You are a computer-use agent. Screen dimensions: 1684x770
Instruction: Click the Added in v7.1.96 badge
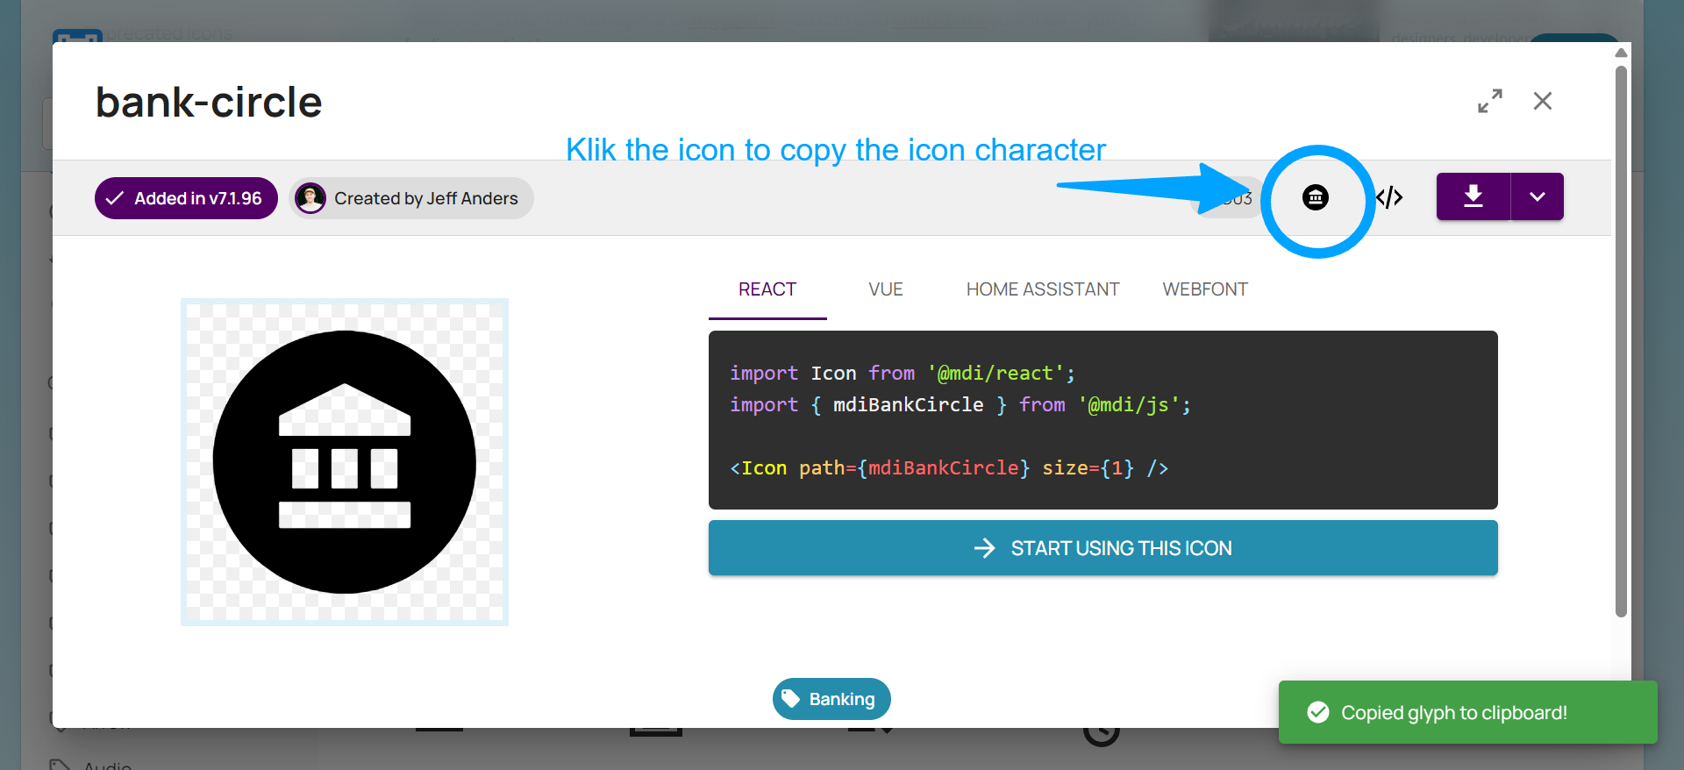pyautogui.click(x=186, y=198)
